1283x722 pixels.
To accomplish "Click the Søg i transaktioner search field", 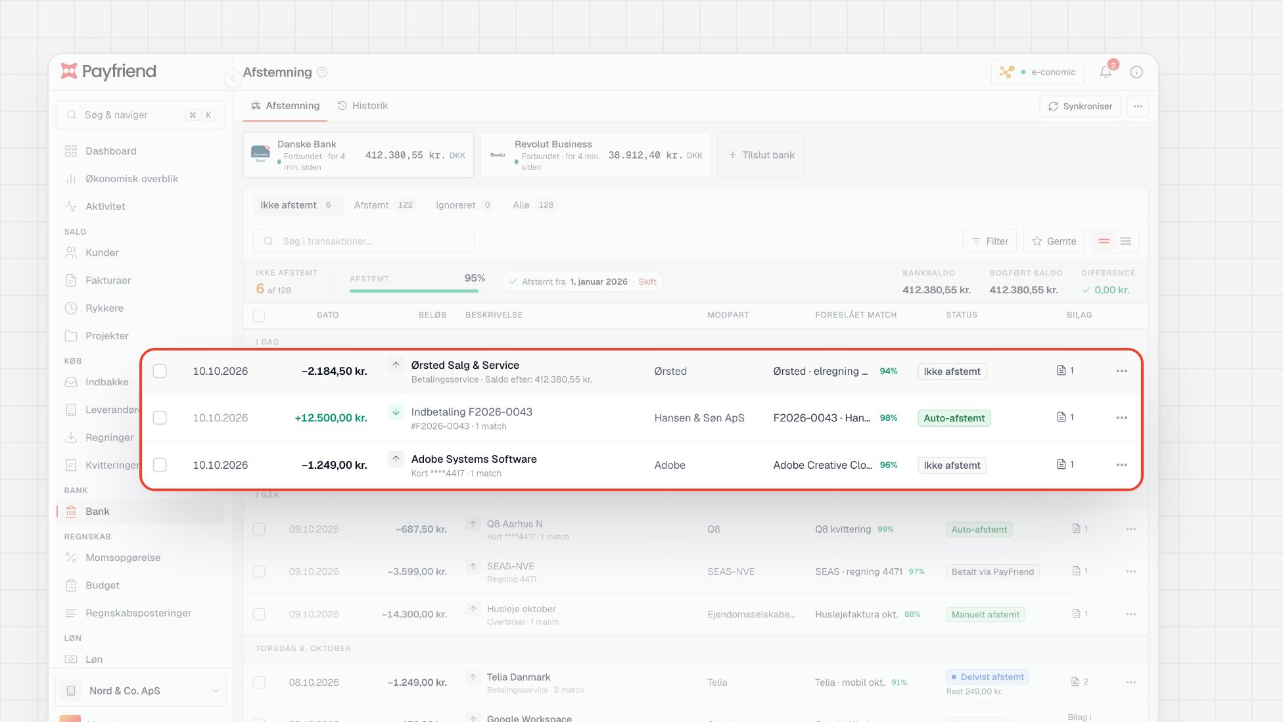I will pos(363,241).
